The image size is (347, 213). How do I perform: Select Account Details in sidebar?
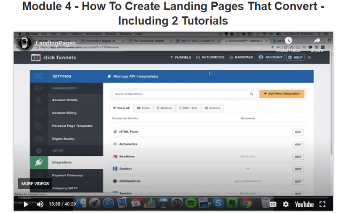[x=65, y=100]
